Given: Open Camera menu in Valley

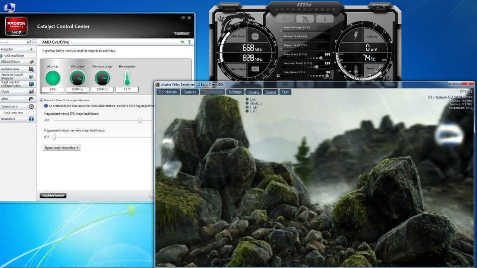Looking at the screenshot, I should [x=190, y=92].
